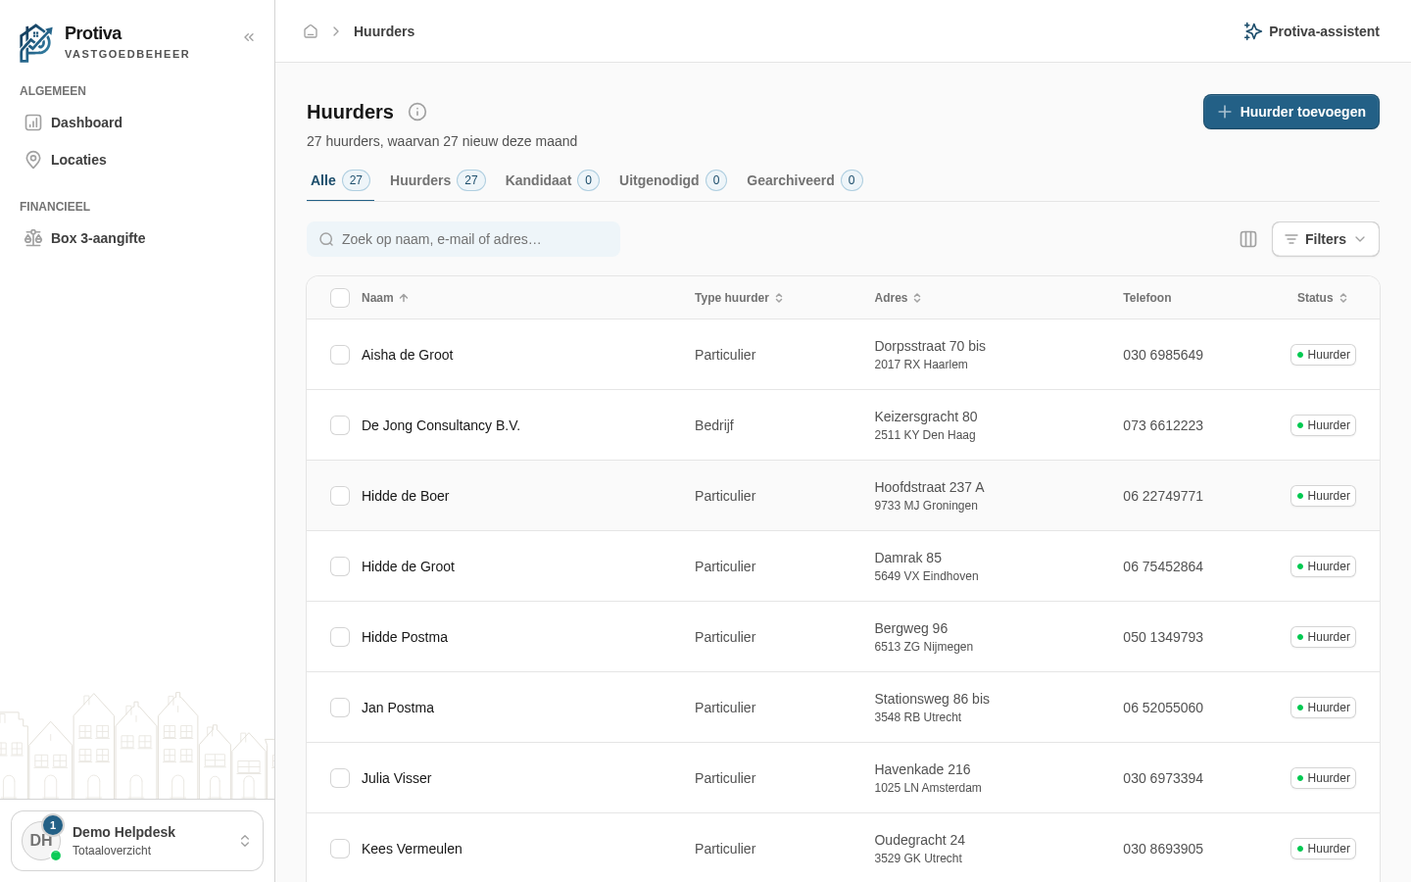The height and width of the screenshot is (882, 1411).
Task: Collapse the sidebar with double-chevron icon
Action: [249, 37]
